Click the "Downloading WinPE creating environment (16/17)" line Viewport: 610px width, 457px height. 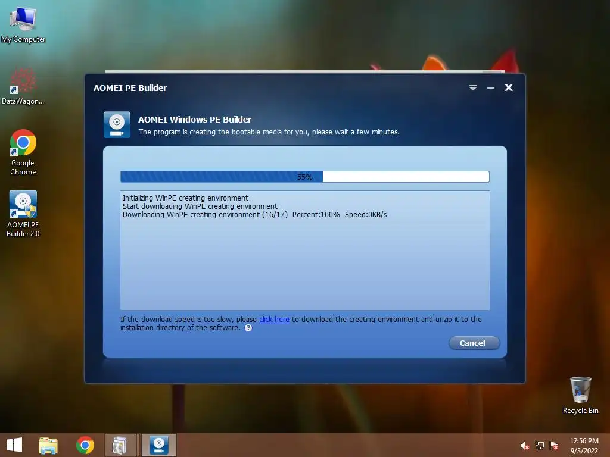254,215
